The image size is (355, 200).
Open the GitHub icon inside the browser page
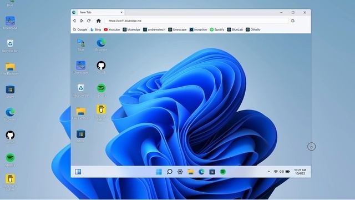[x=101, y=67]
